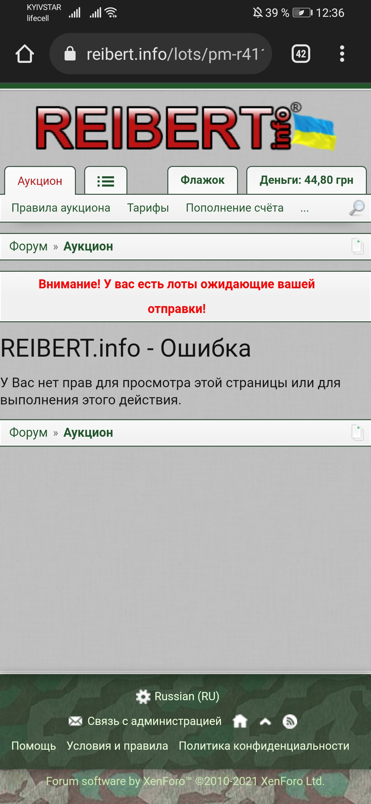The image size is (371, 804).
Task: Open the Флажок notifications tab
Action: click(203, 180)
